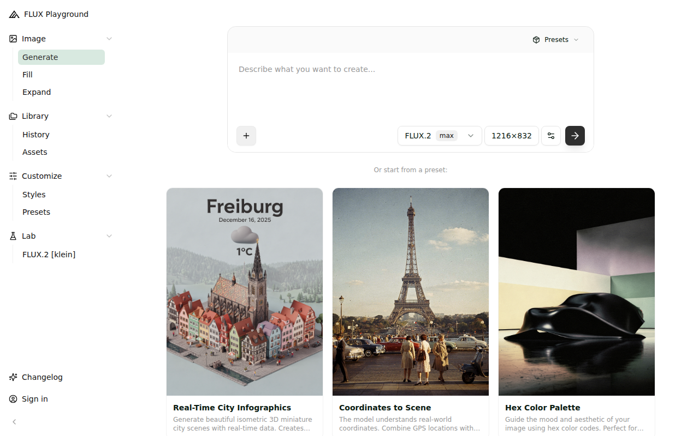Click the FLUX Playground title
Image resolution: width=699 pixels, height=436 pixels.
(x=56, y=14)
